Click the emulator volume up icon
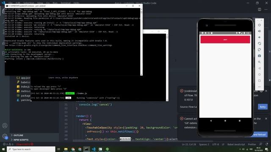271x152 pixels. (x=259, y=31)
